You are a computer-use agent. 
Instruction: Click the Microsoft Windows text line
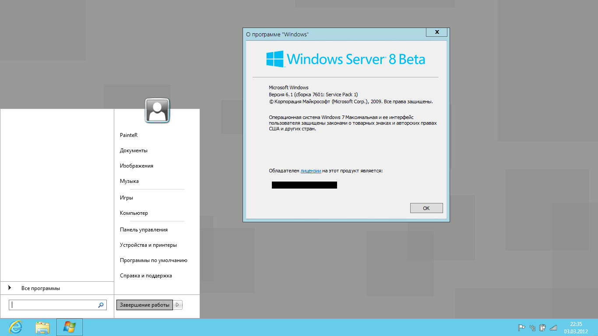(x=288, y=87)
